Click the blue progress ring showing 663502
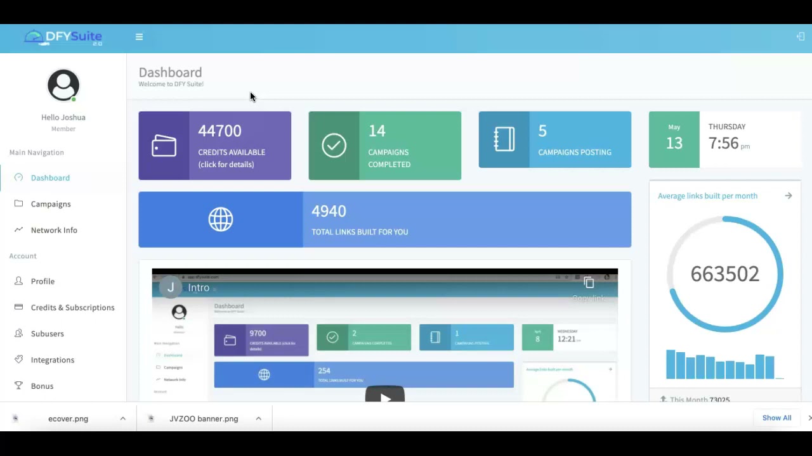The height and width of the screenshot is (456, 812). (724, 274)
